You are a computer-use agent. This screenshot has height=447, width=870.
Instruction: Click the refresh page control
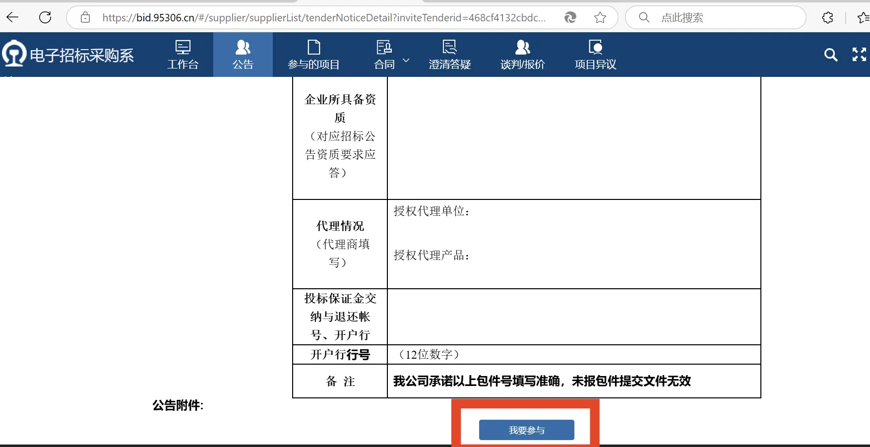click(x=45, y=17)
